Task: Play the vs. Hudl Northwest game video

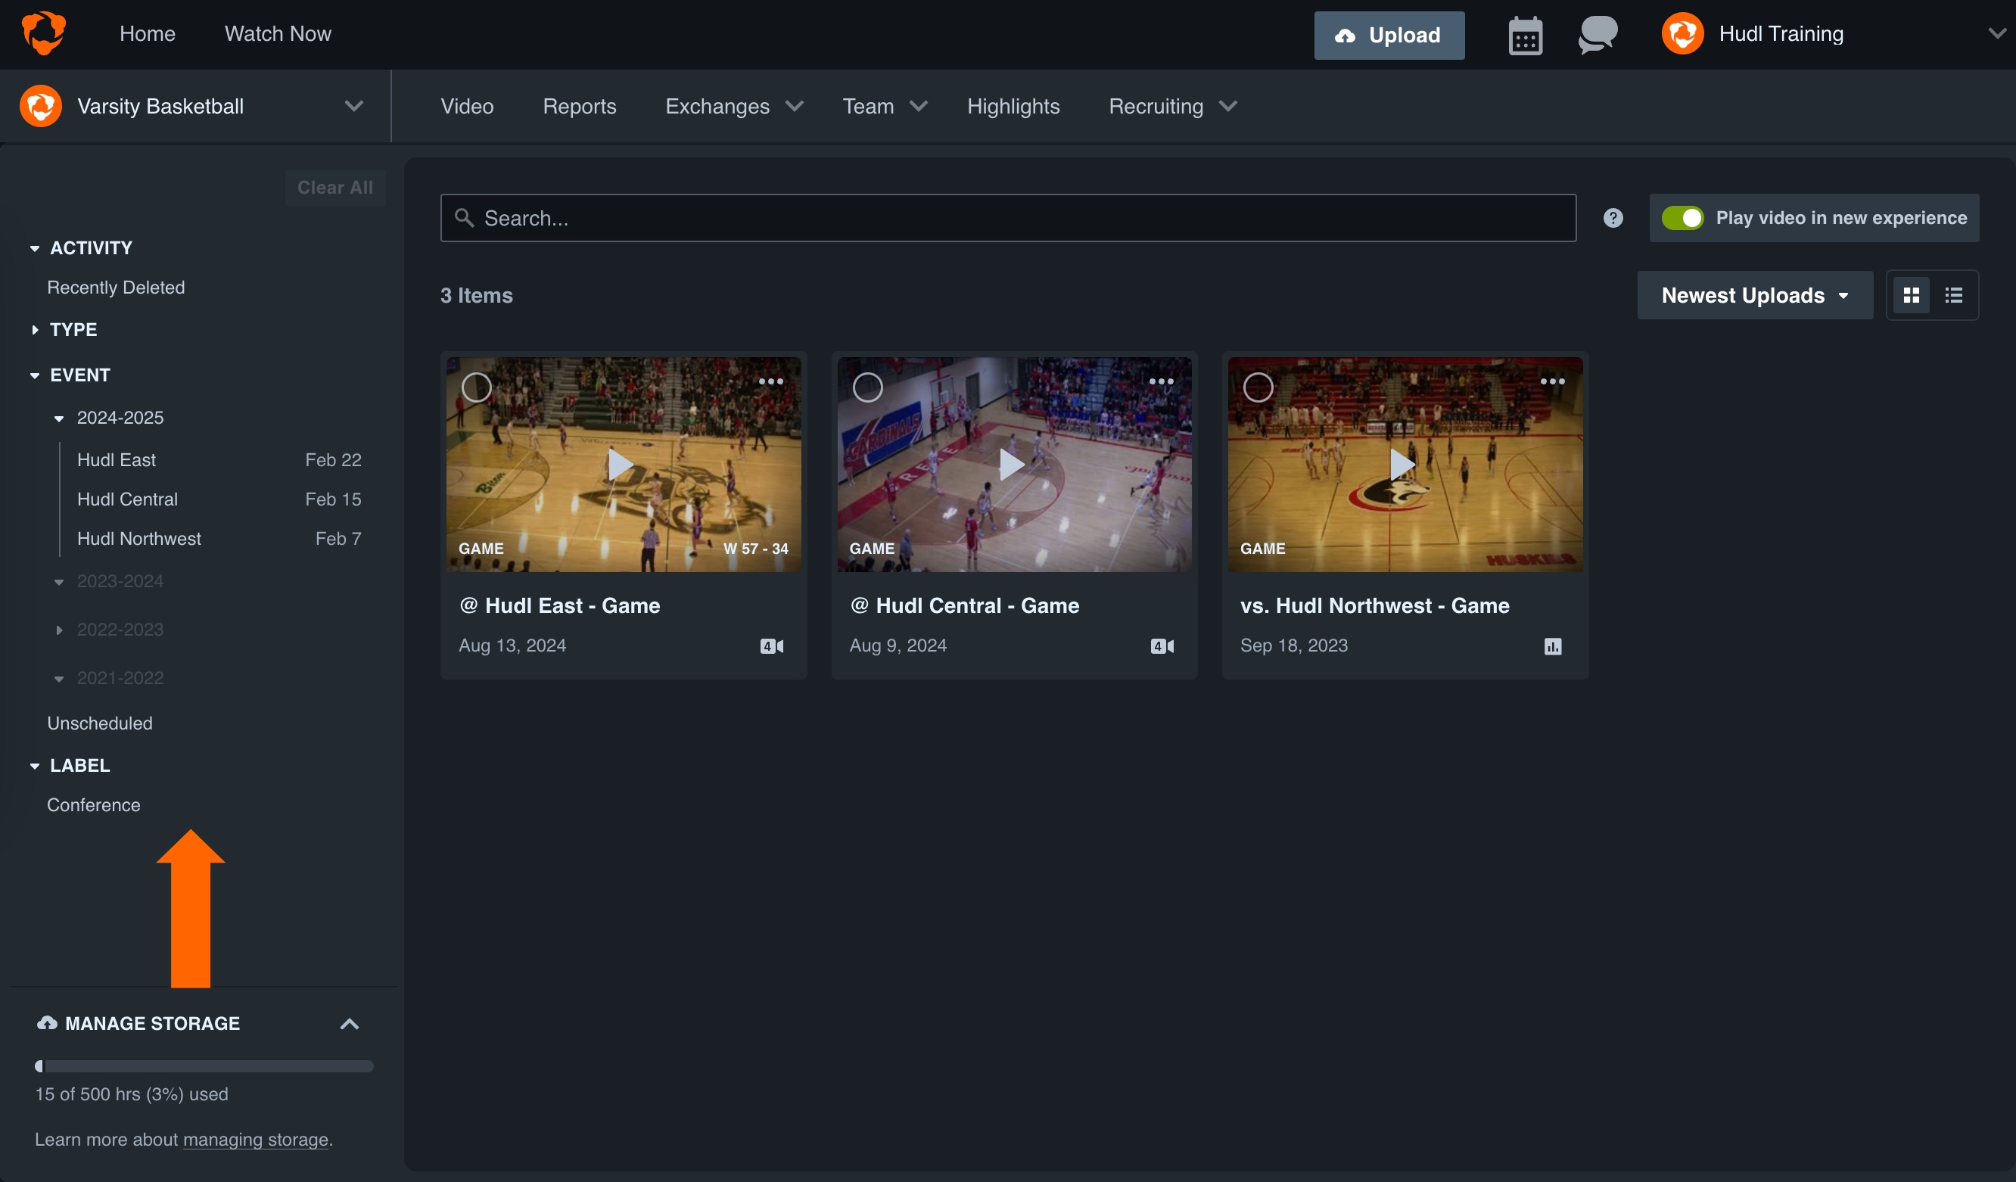Action: [x=1404, y=464]
